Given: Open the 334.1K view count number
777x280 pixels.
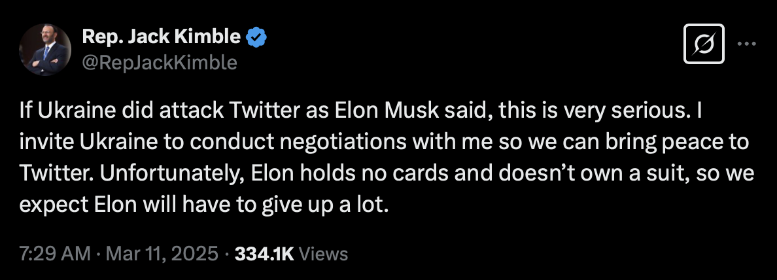Looking at the screenshot, I should pyautogui.click(x=264, y=254).
